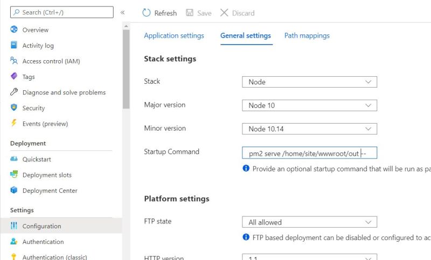Open Events (preview) lightning icon
Viewport: 431px width, 260px height.
(14, 123)
